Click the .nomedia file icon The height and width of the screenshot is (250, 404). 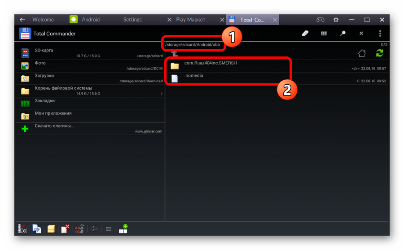pyautogui.click(x=175, y=78)
